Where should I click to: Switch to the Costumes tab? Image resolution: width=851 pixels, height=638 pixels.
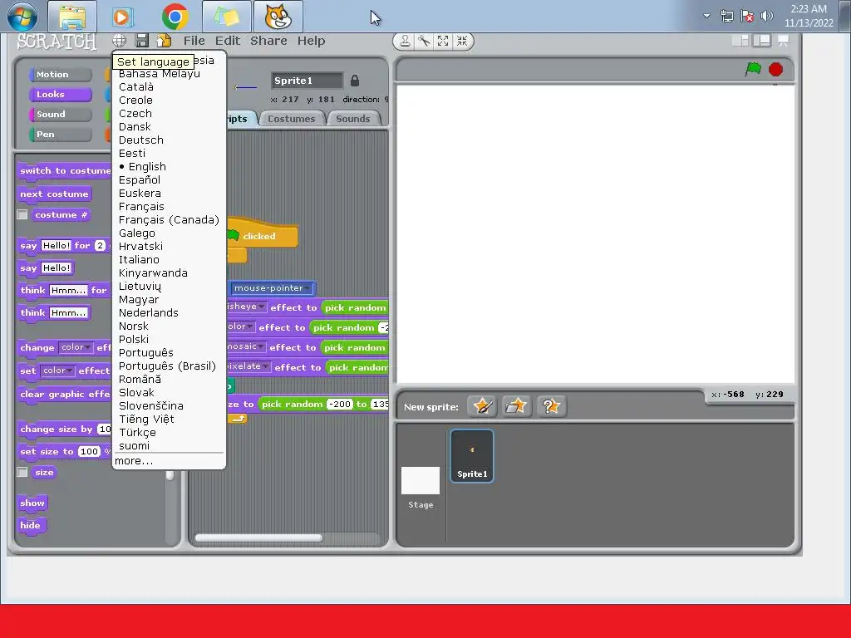[x=292, y=119]
